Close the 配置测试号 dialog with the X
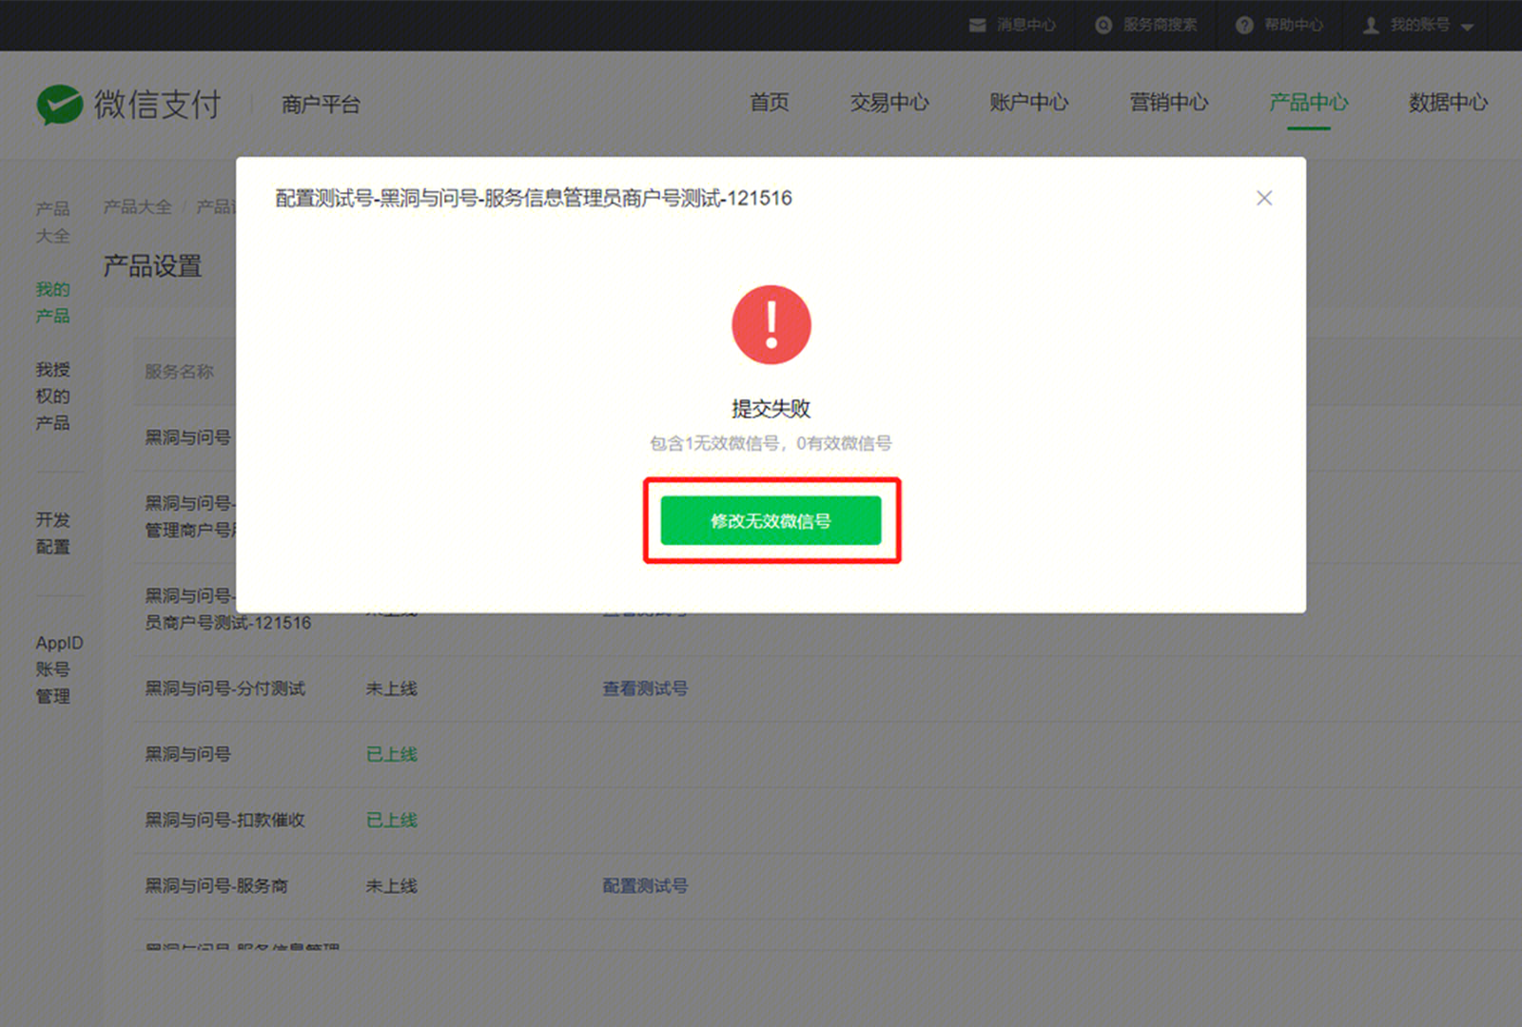 tap(1263, 198)
